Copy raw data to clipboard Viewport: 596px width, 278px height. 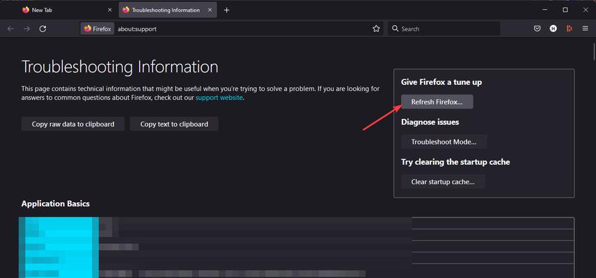[73, 124]
